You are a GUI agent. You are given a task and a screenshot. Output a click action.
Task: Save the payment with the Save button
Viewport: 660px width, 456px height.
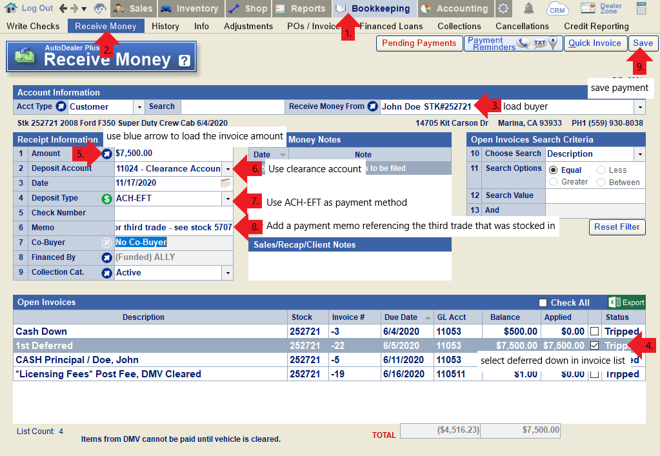click(x=643, y=43)
